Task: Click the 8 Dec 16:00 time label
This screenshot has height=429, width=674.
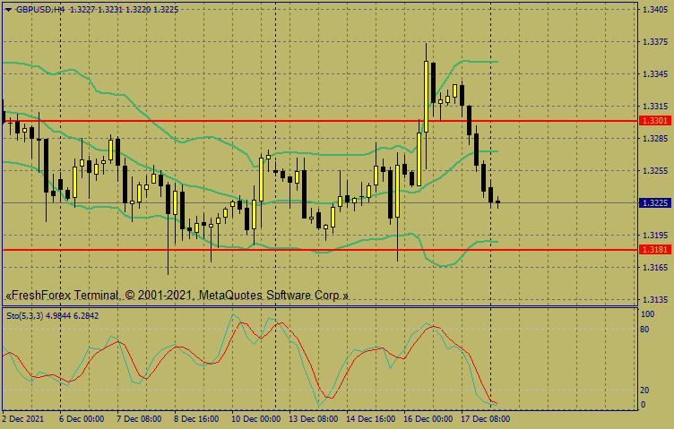Action: 196,418
